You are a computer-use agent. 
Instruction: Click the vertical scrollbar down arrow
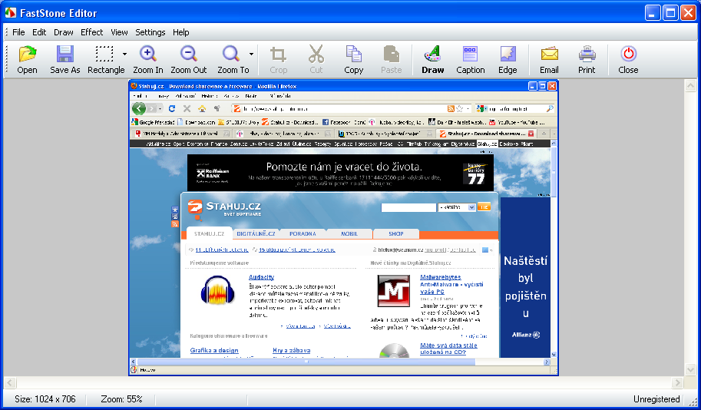pyautogui.click(x=691, y=370)
